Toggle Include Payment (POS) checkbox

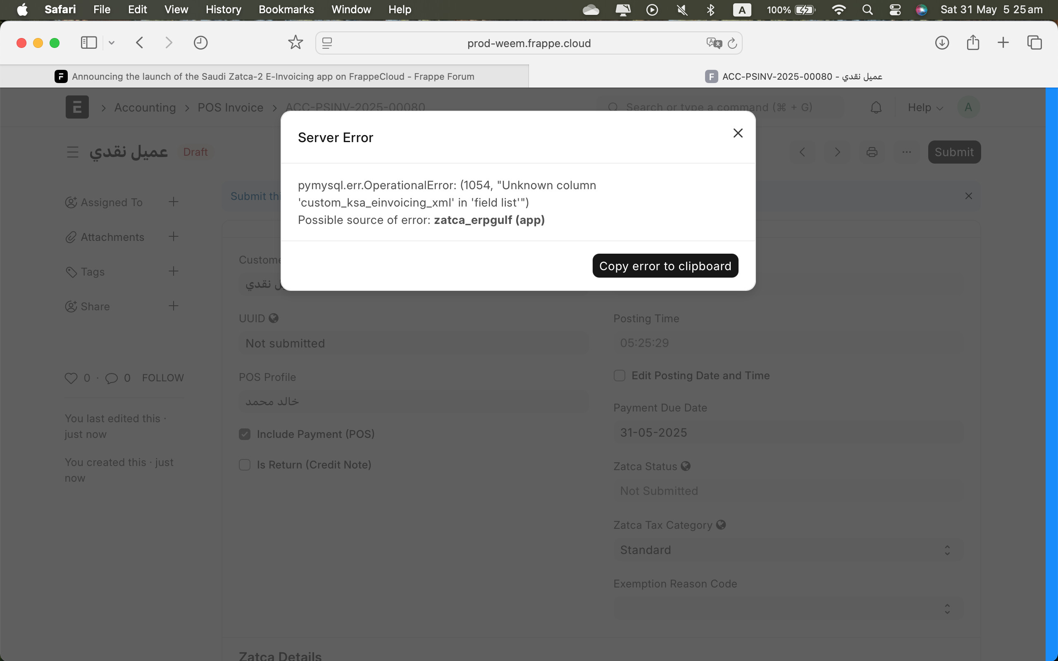coord(245,434)
